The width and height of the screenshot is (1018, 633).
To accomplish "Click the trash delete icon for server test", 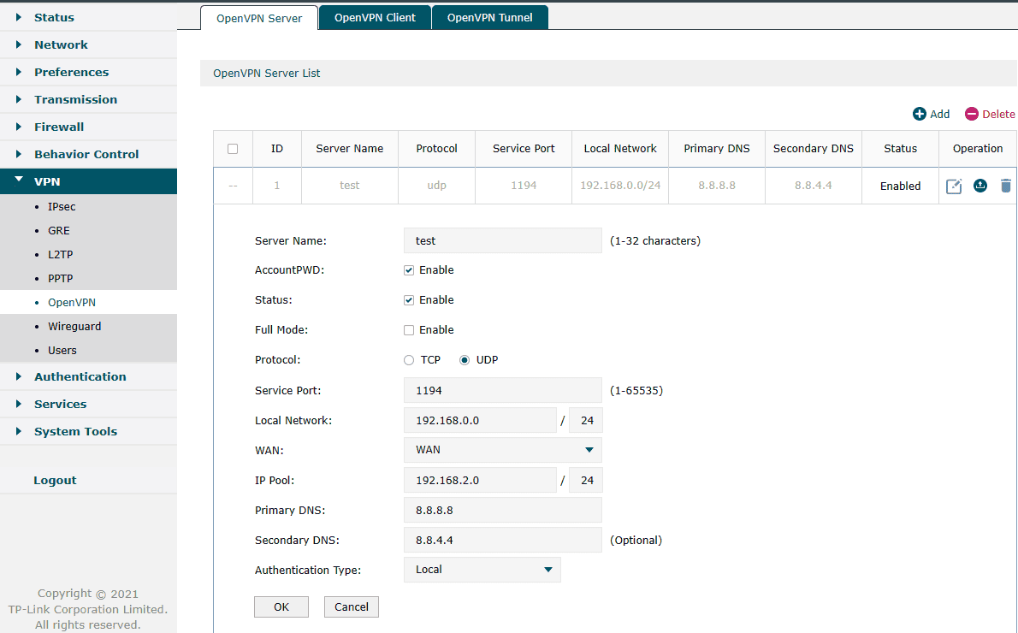I will [x=1006, y=186].
